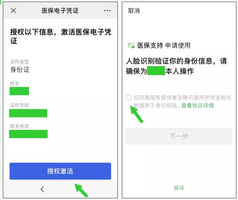
Task: Close the 医保电子凭证 page with X icon
Action: coord(13,11)
